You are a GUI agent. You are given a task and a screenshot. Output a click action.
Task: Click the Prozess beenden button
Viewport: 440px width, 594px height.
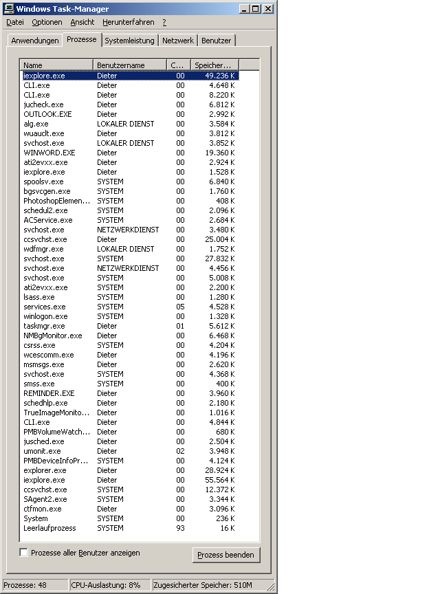click(225, 555)
